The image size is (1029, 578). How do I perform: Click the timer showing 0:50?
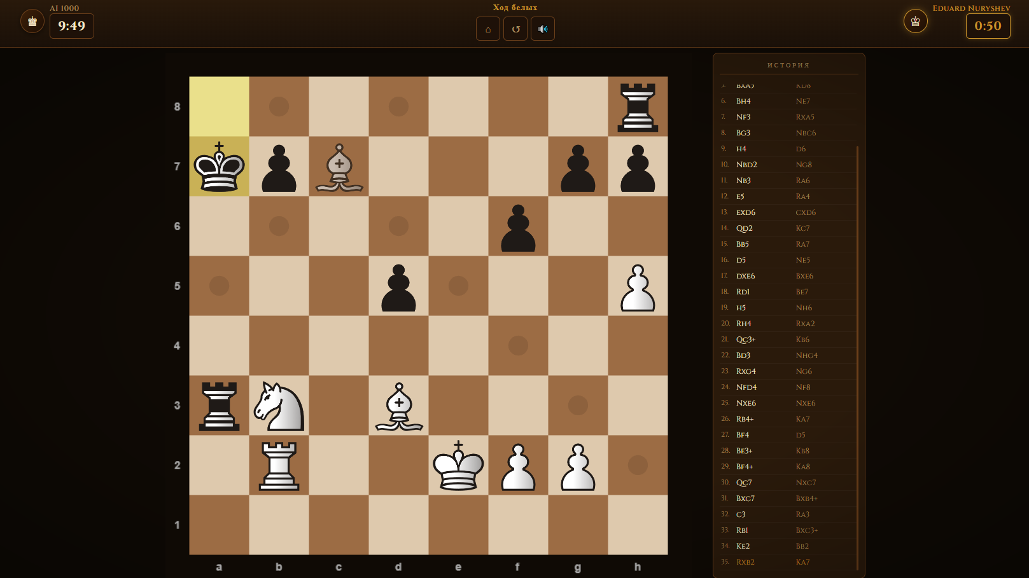pyautogui.click(x=988, y=26)
